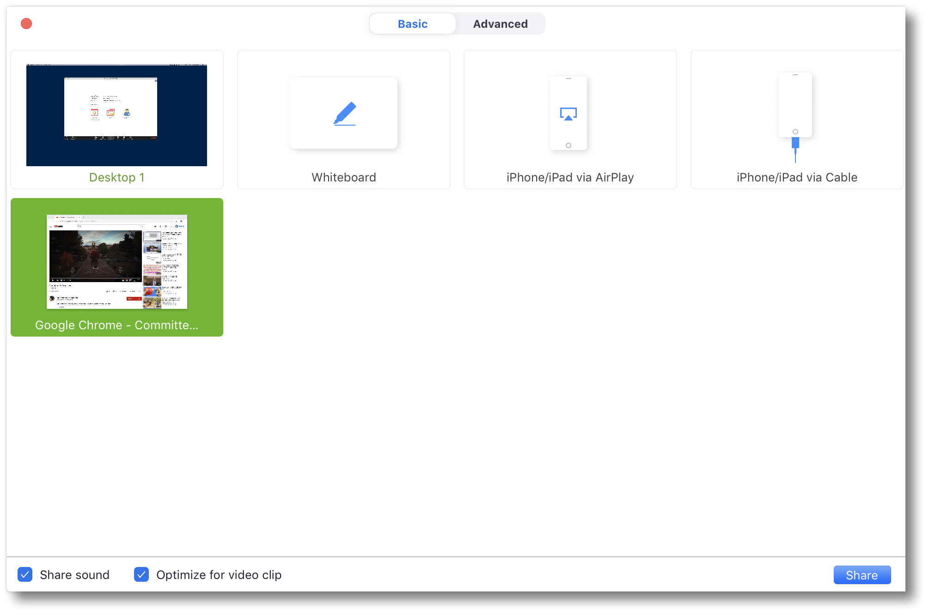Click the blue cable plug icon
This screenshot has height=615, width=929.
pyautogui.click(x=795, y=144)
